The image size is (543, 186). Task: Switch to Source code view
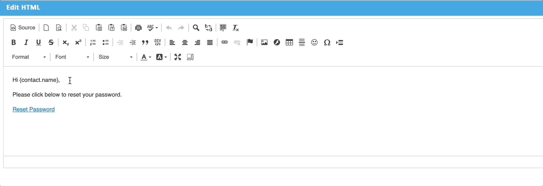point(23,28)
